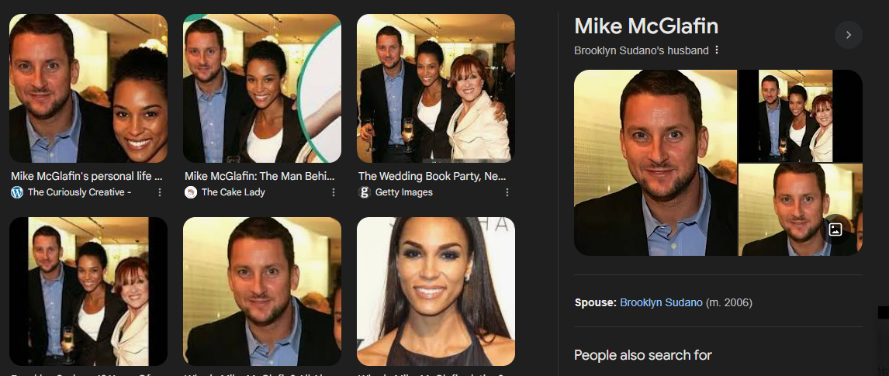
Task: Select the first image result of the couple
Action: (88, 88)
